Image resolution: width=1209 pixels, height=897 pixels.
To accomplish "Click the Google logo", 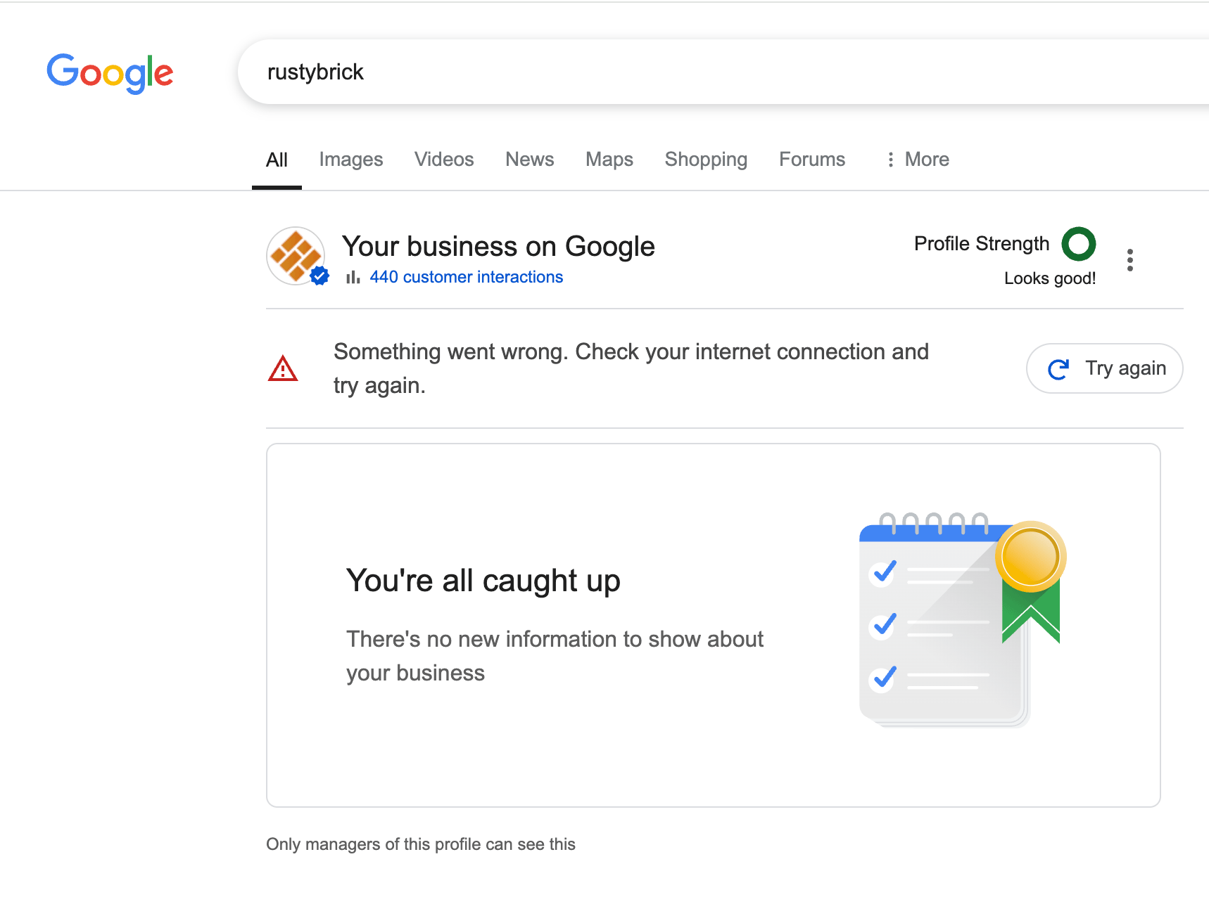I will (110, 72).
